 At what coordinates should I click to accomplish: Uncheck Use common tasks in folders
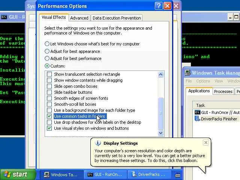click(49, 116)
